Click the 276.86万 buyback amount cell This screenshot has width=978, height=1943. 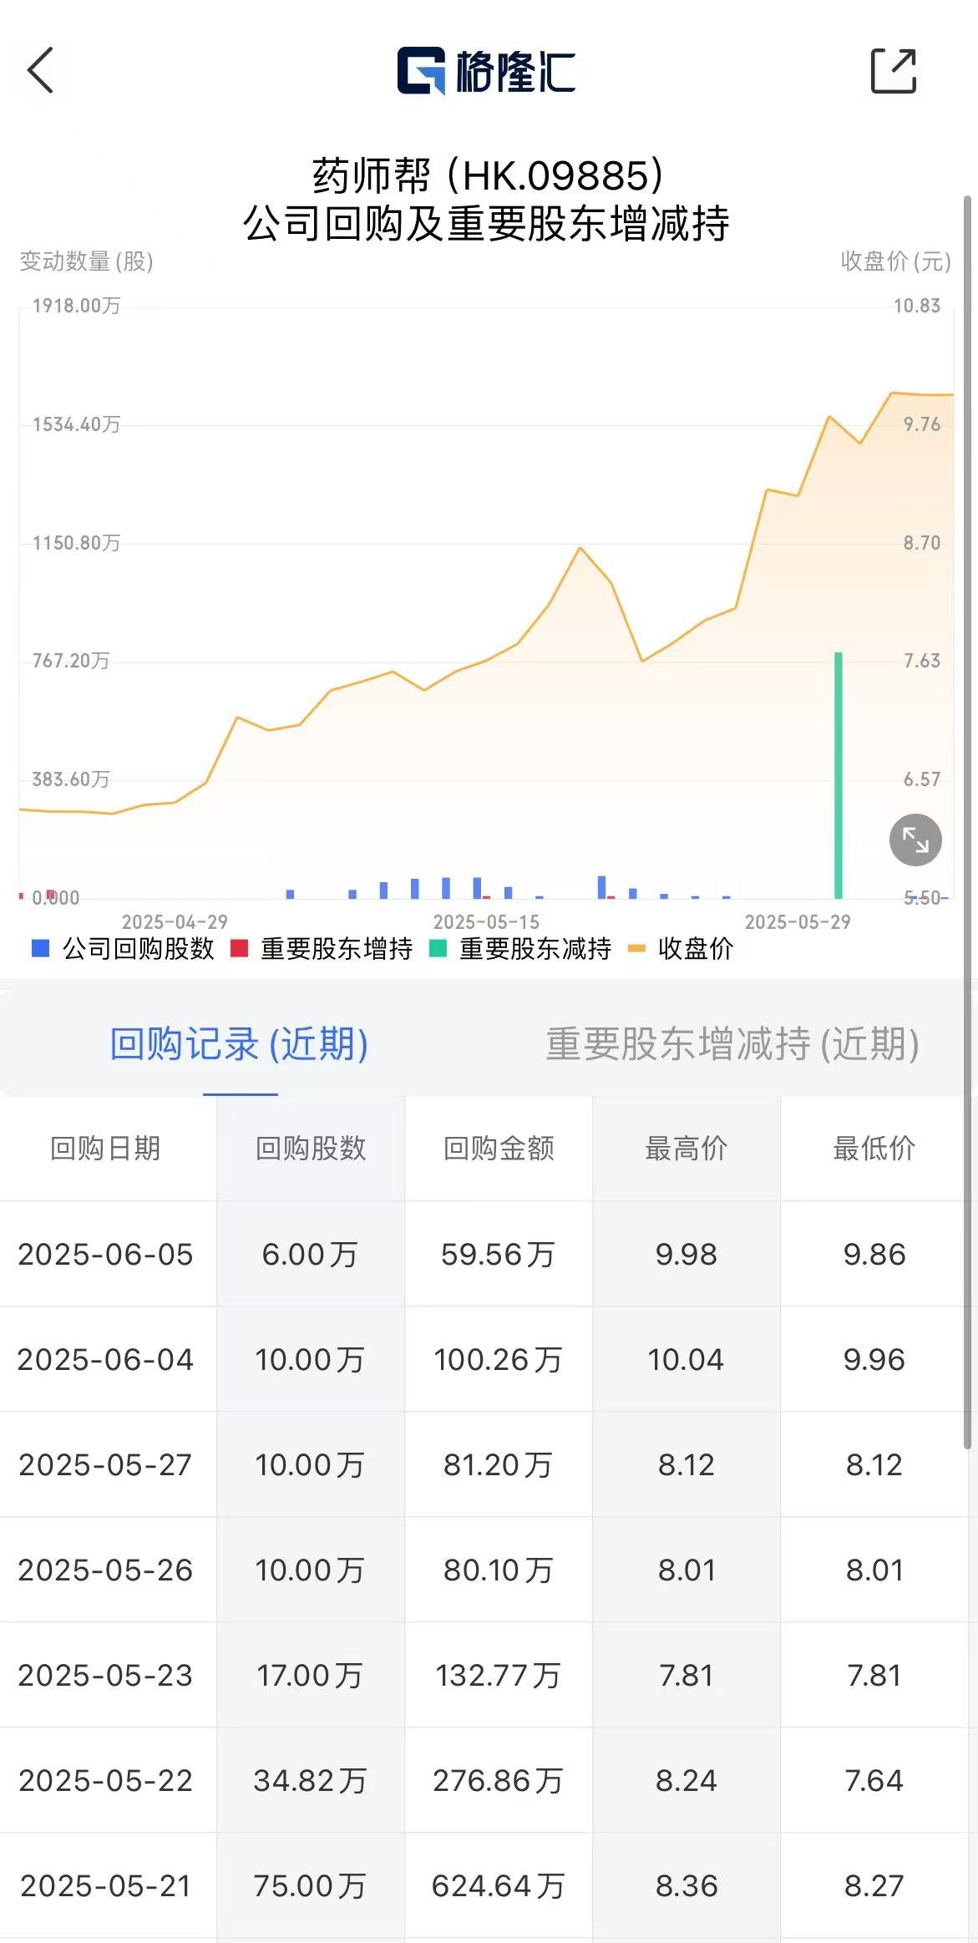click(498, 1780)
